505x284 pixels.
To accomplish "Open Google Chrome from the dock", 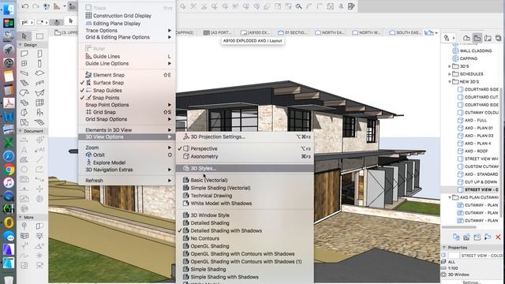I will coord(9,170).
